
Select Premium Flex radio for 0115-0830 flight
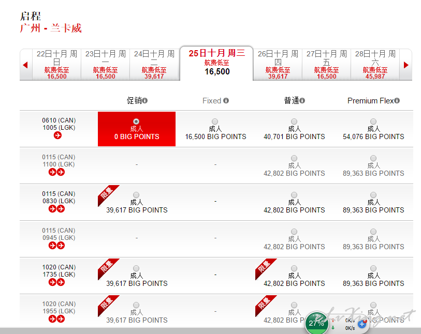(373, 195)
